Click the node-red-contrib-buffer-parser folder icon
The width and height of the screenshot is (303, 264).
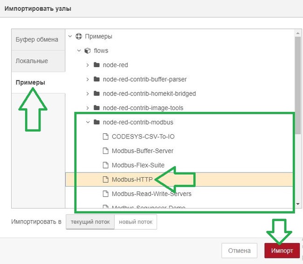96,79
